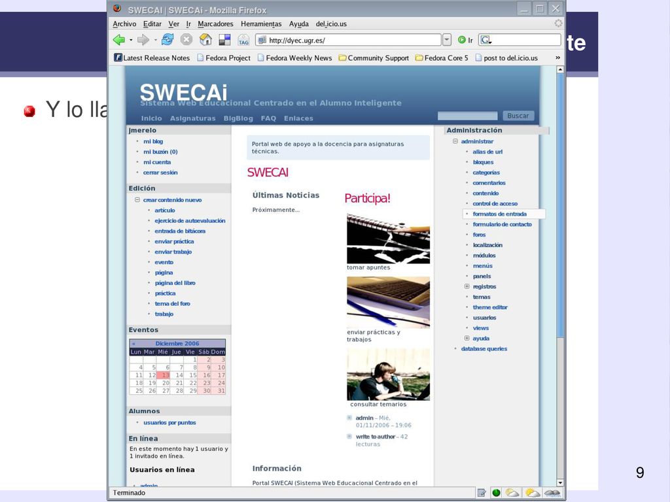Click the TAG this page icon
Screen dimensions: 670x502
(x=243, y=40)
